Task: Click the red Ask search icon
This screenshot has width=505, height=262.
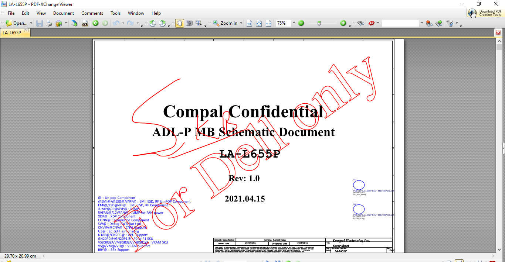Action: click(x=372, y=23)
